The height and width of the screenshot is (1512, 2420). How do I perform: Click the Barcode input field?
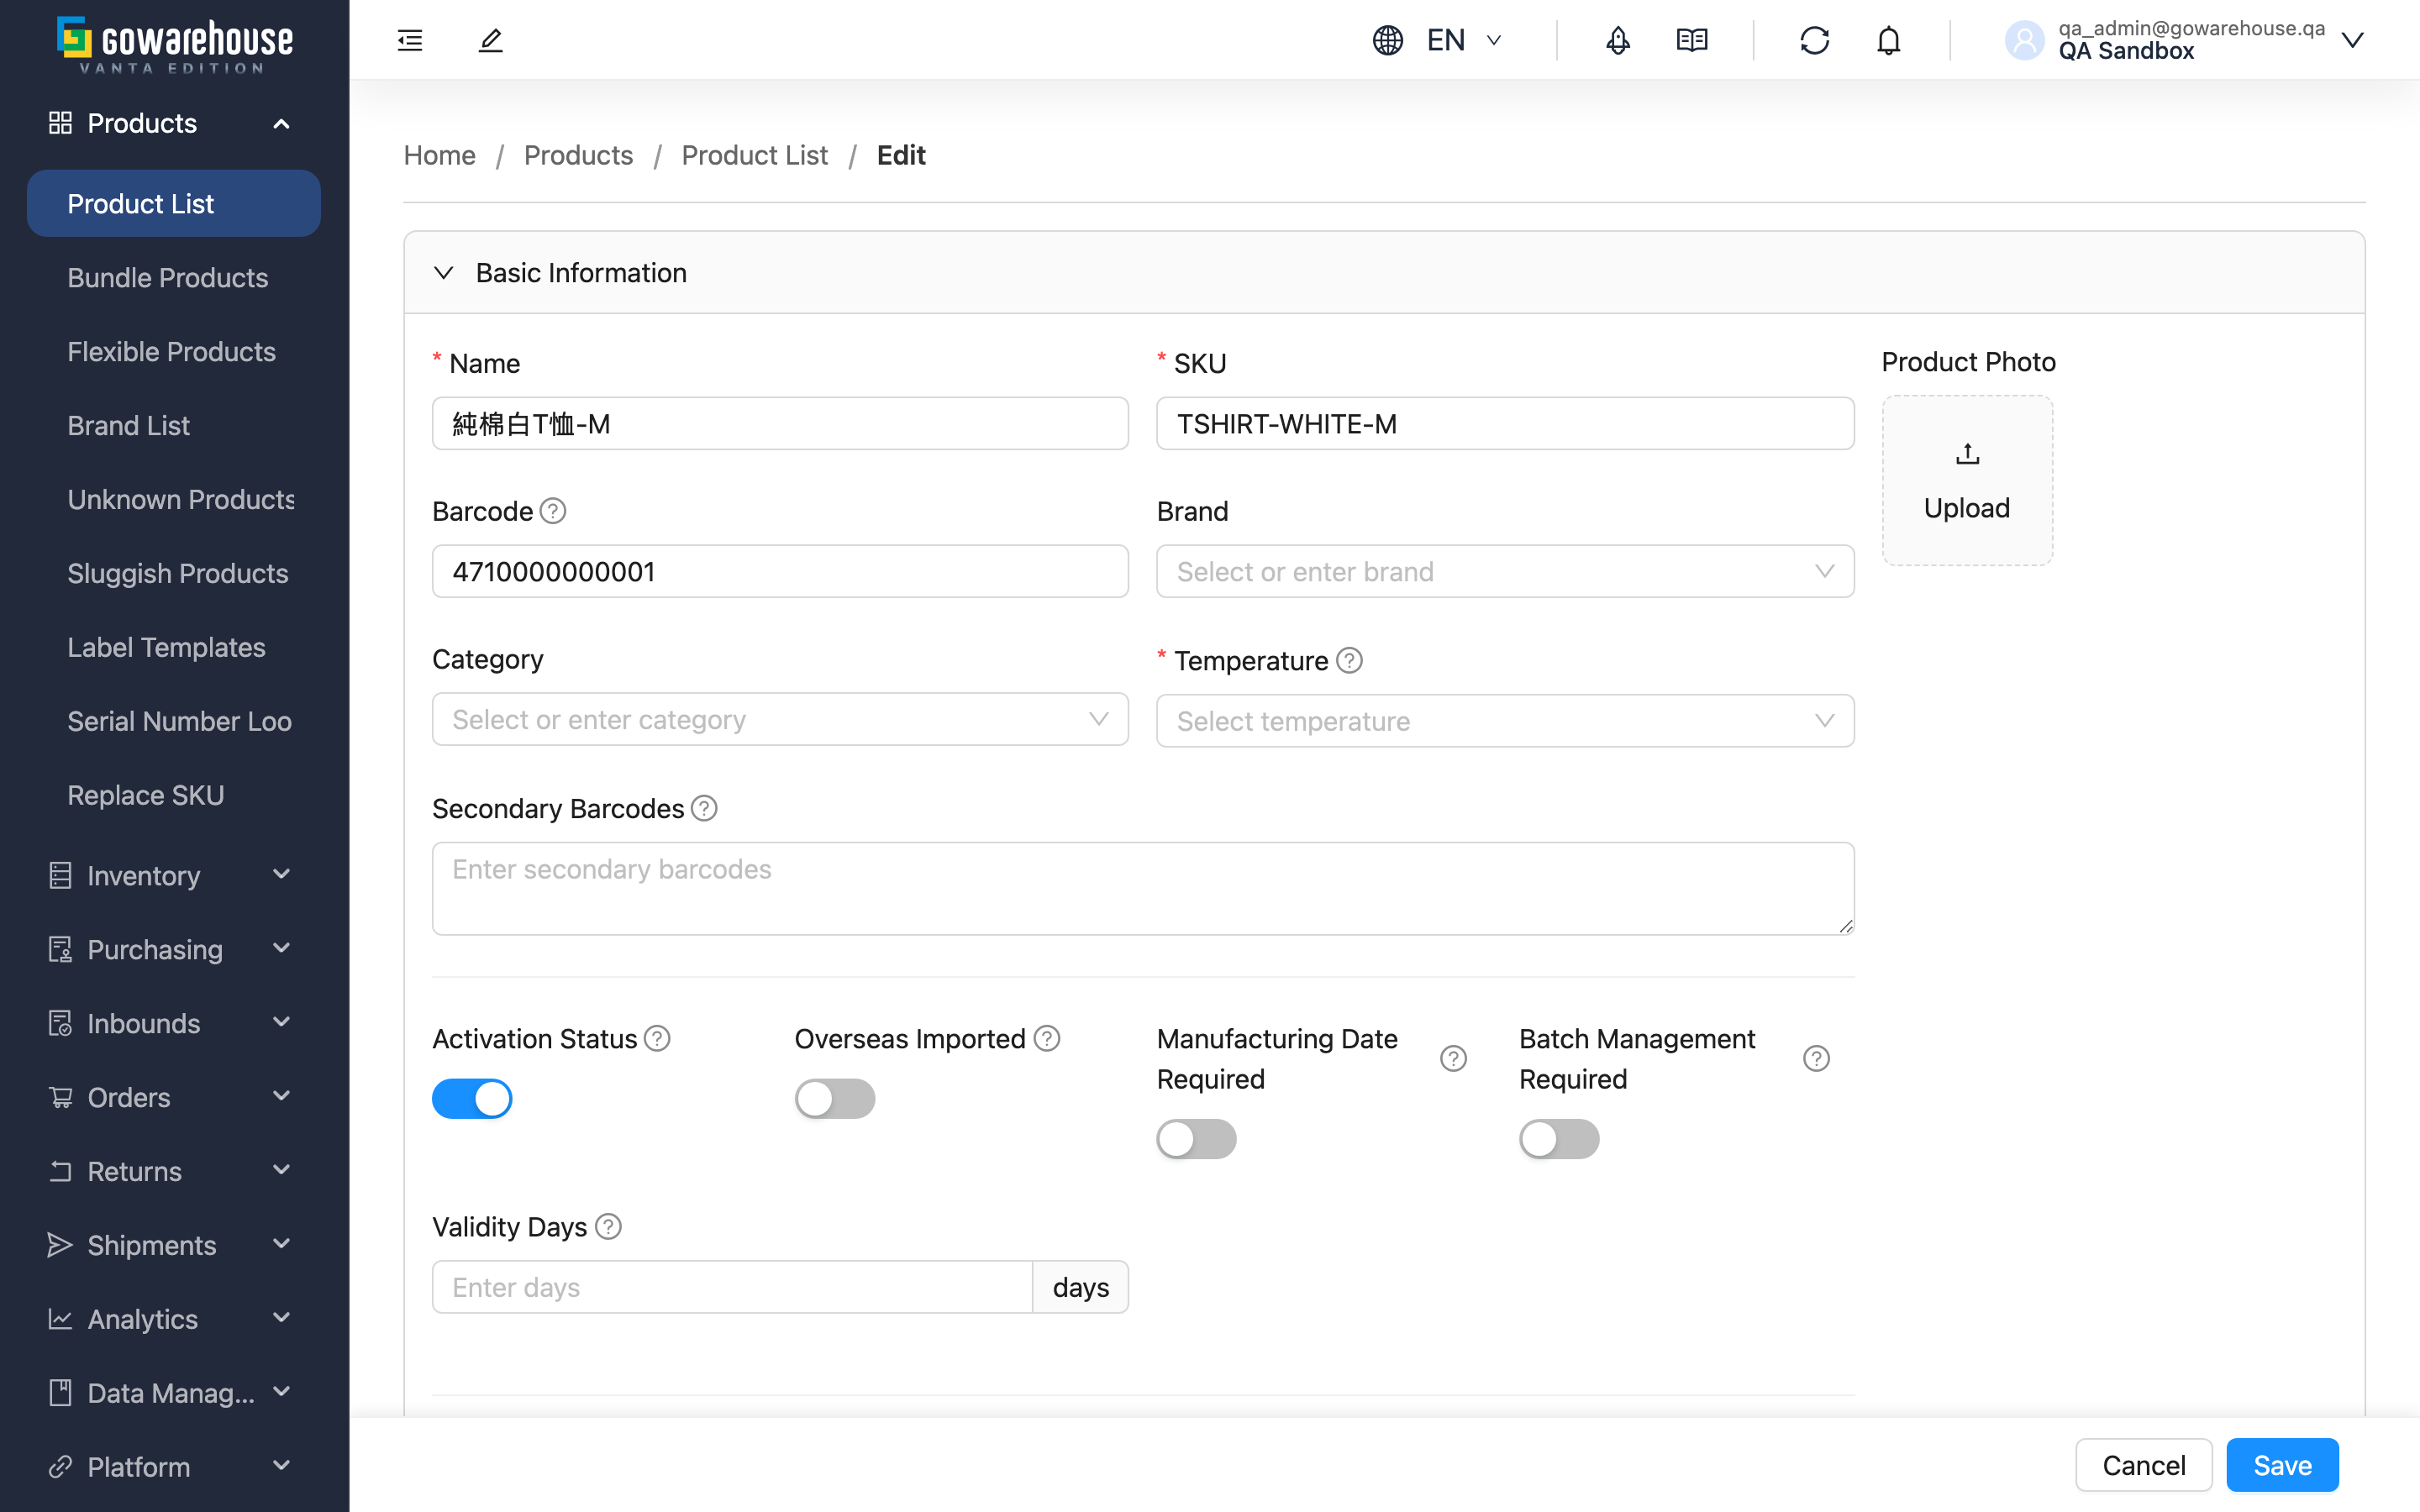780,571
